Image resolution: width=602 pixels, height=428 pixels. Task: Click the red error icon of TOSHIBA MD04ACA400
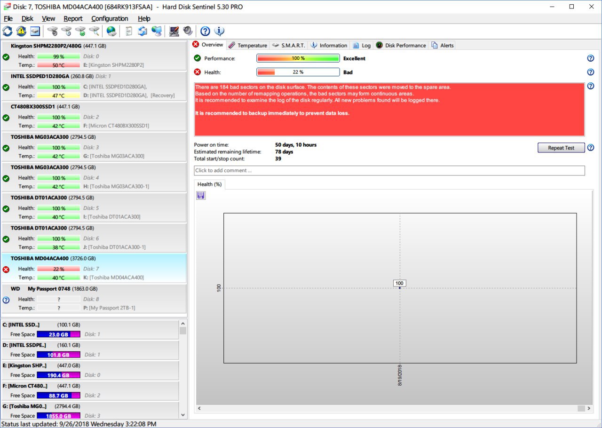pyautogui.click(x=6, y=269)
